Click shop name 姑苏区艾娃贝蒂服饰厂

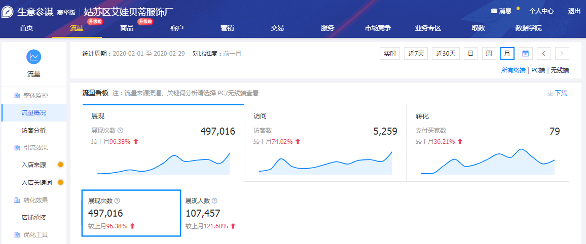(129, 12)
